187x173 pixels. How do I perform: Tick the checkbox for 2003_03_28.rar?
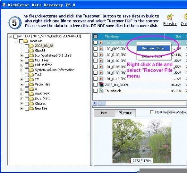[x=95, y=85]
